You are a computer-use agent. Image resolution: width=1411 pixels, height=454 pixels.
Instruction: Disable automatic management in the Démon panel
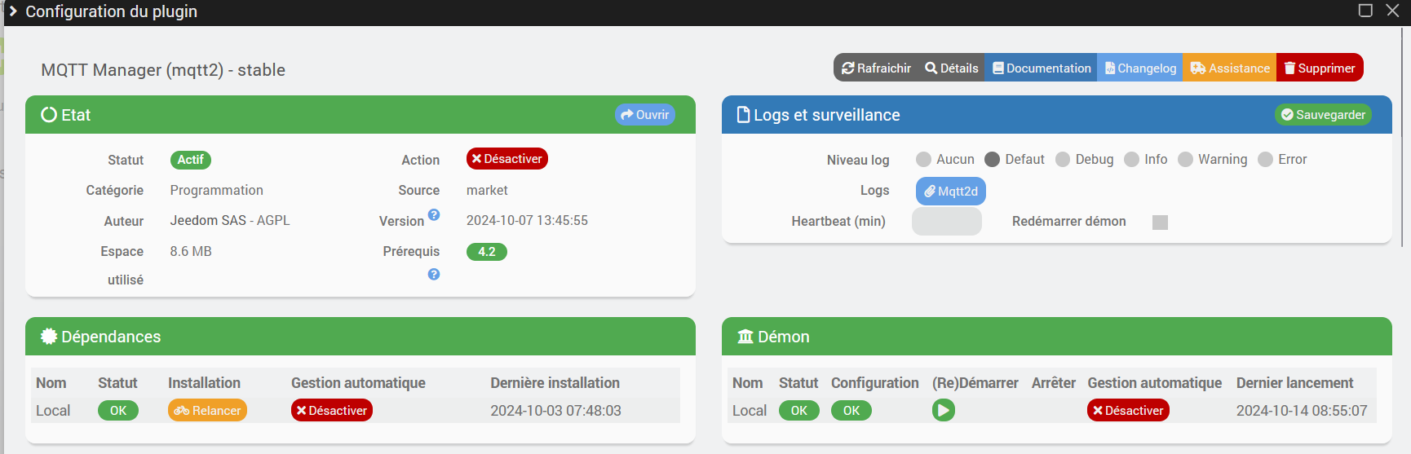point(1128,411)
